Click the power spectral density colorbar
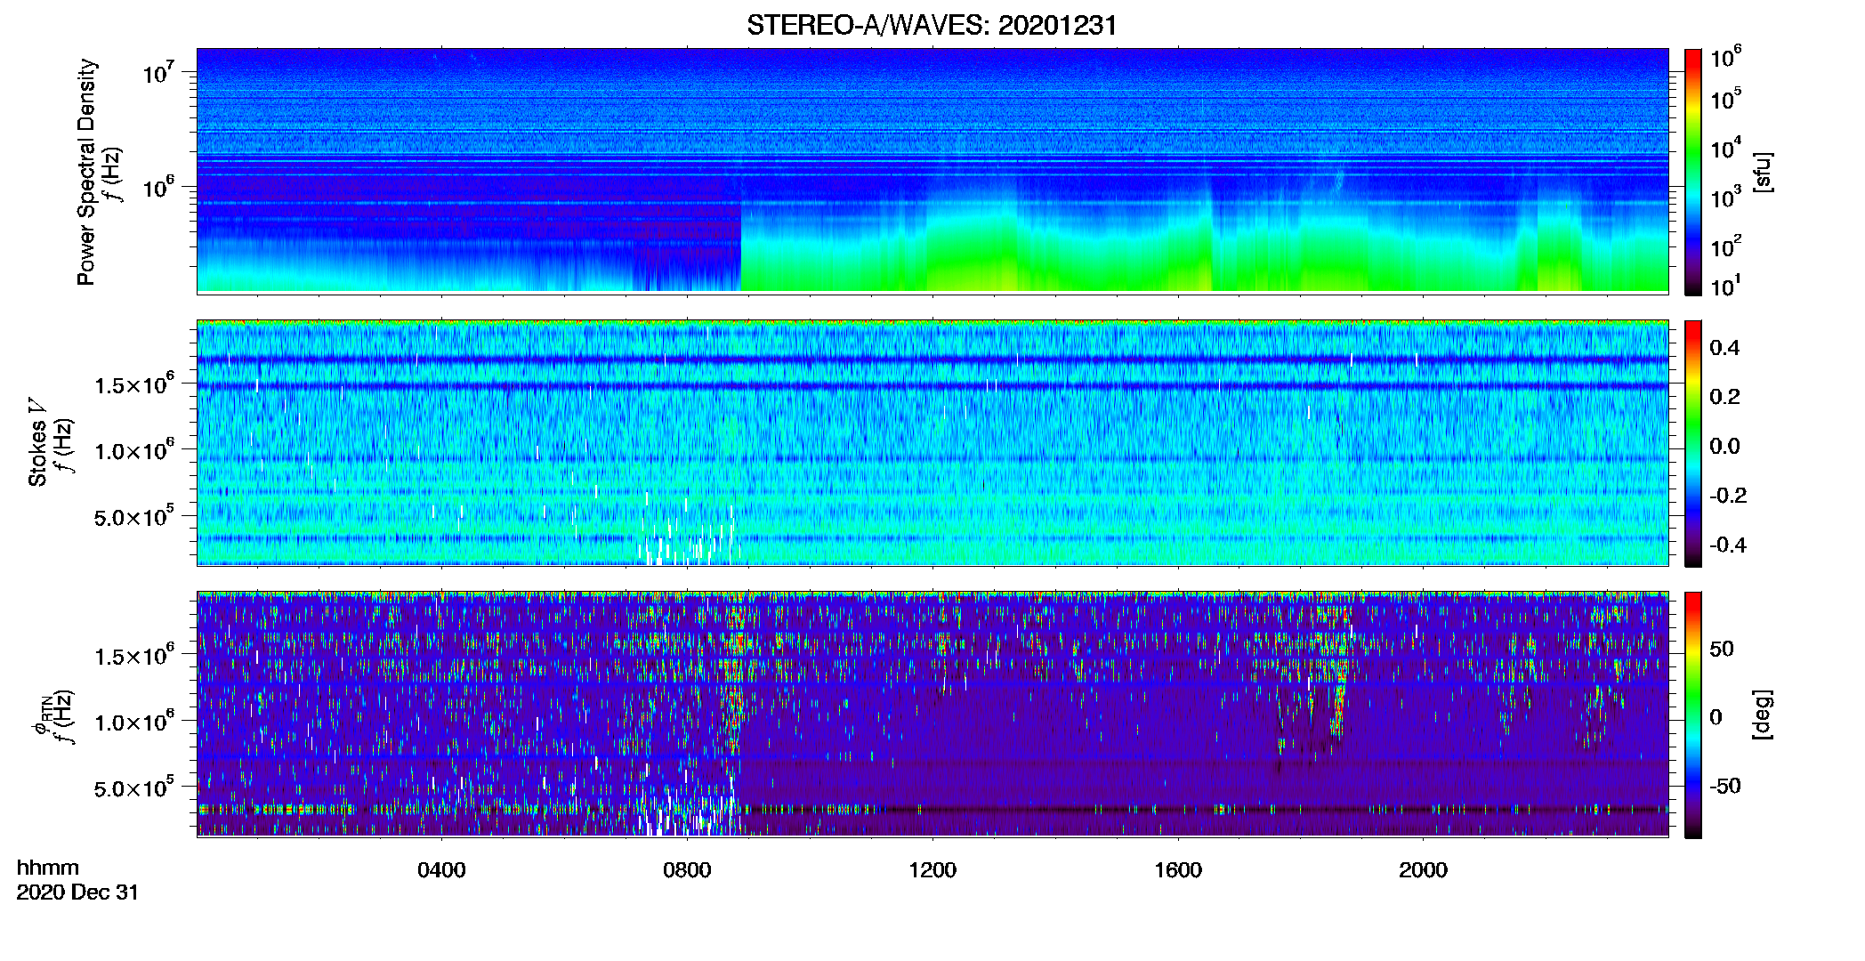 [1693, 172]
